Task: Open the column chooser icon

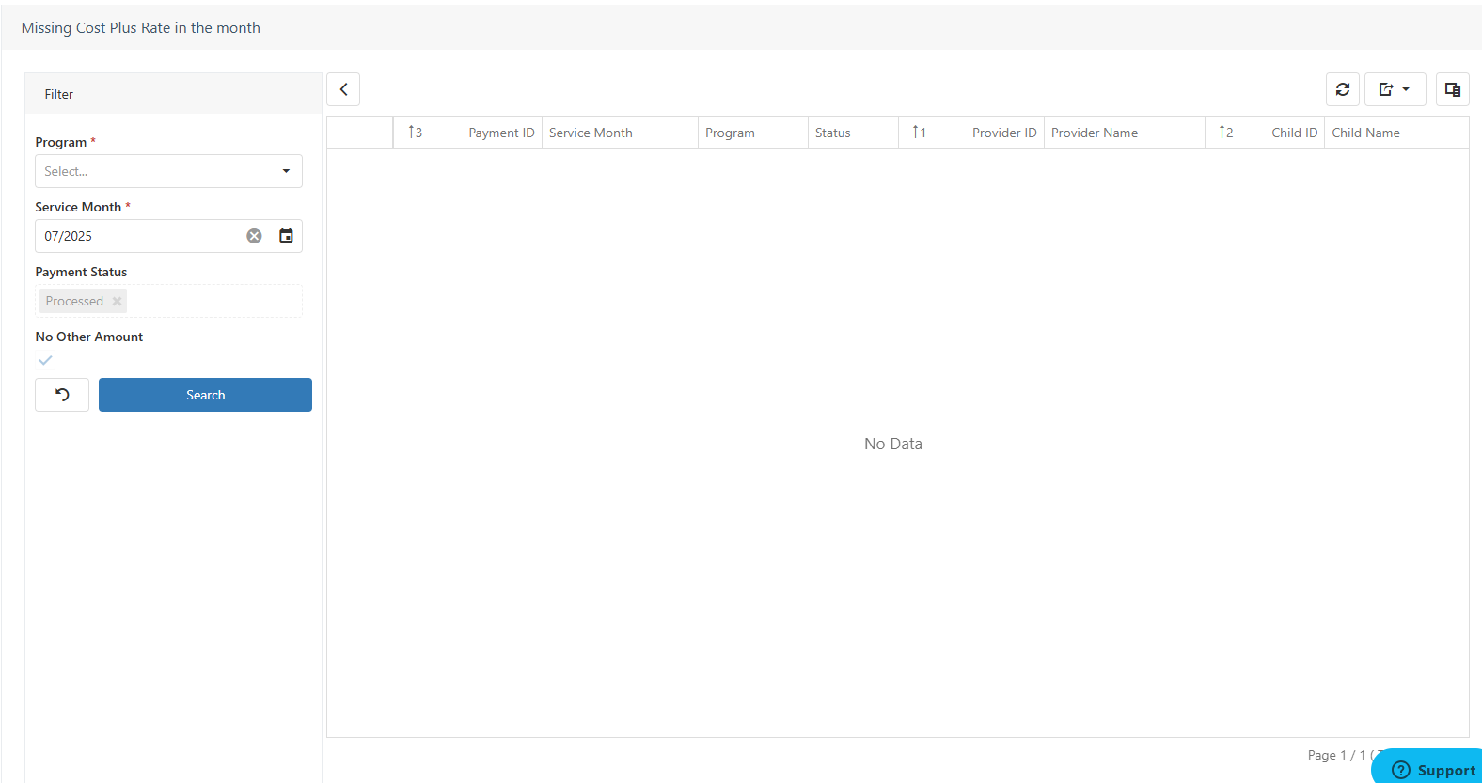Action: [x=1452, y=89]
